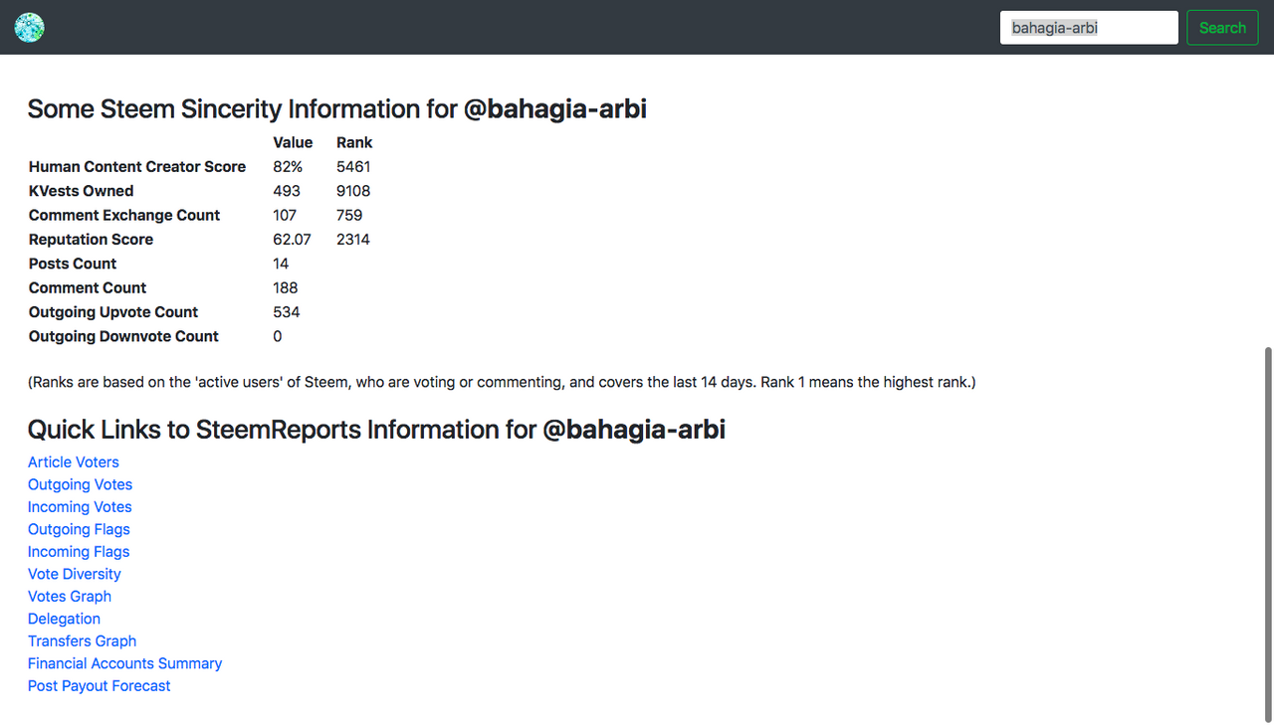Click the Human Content Creator Score label

point(137,167)
